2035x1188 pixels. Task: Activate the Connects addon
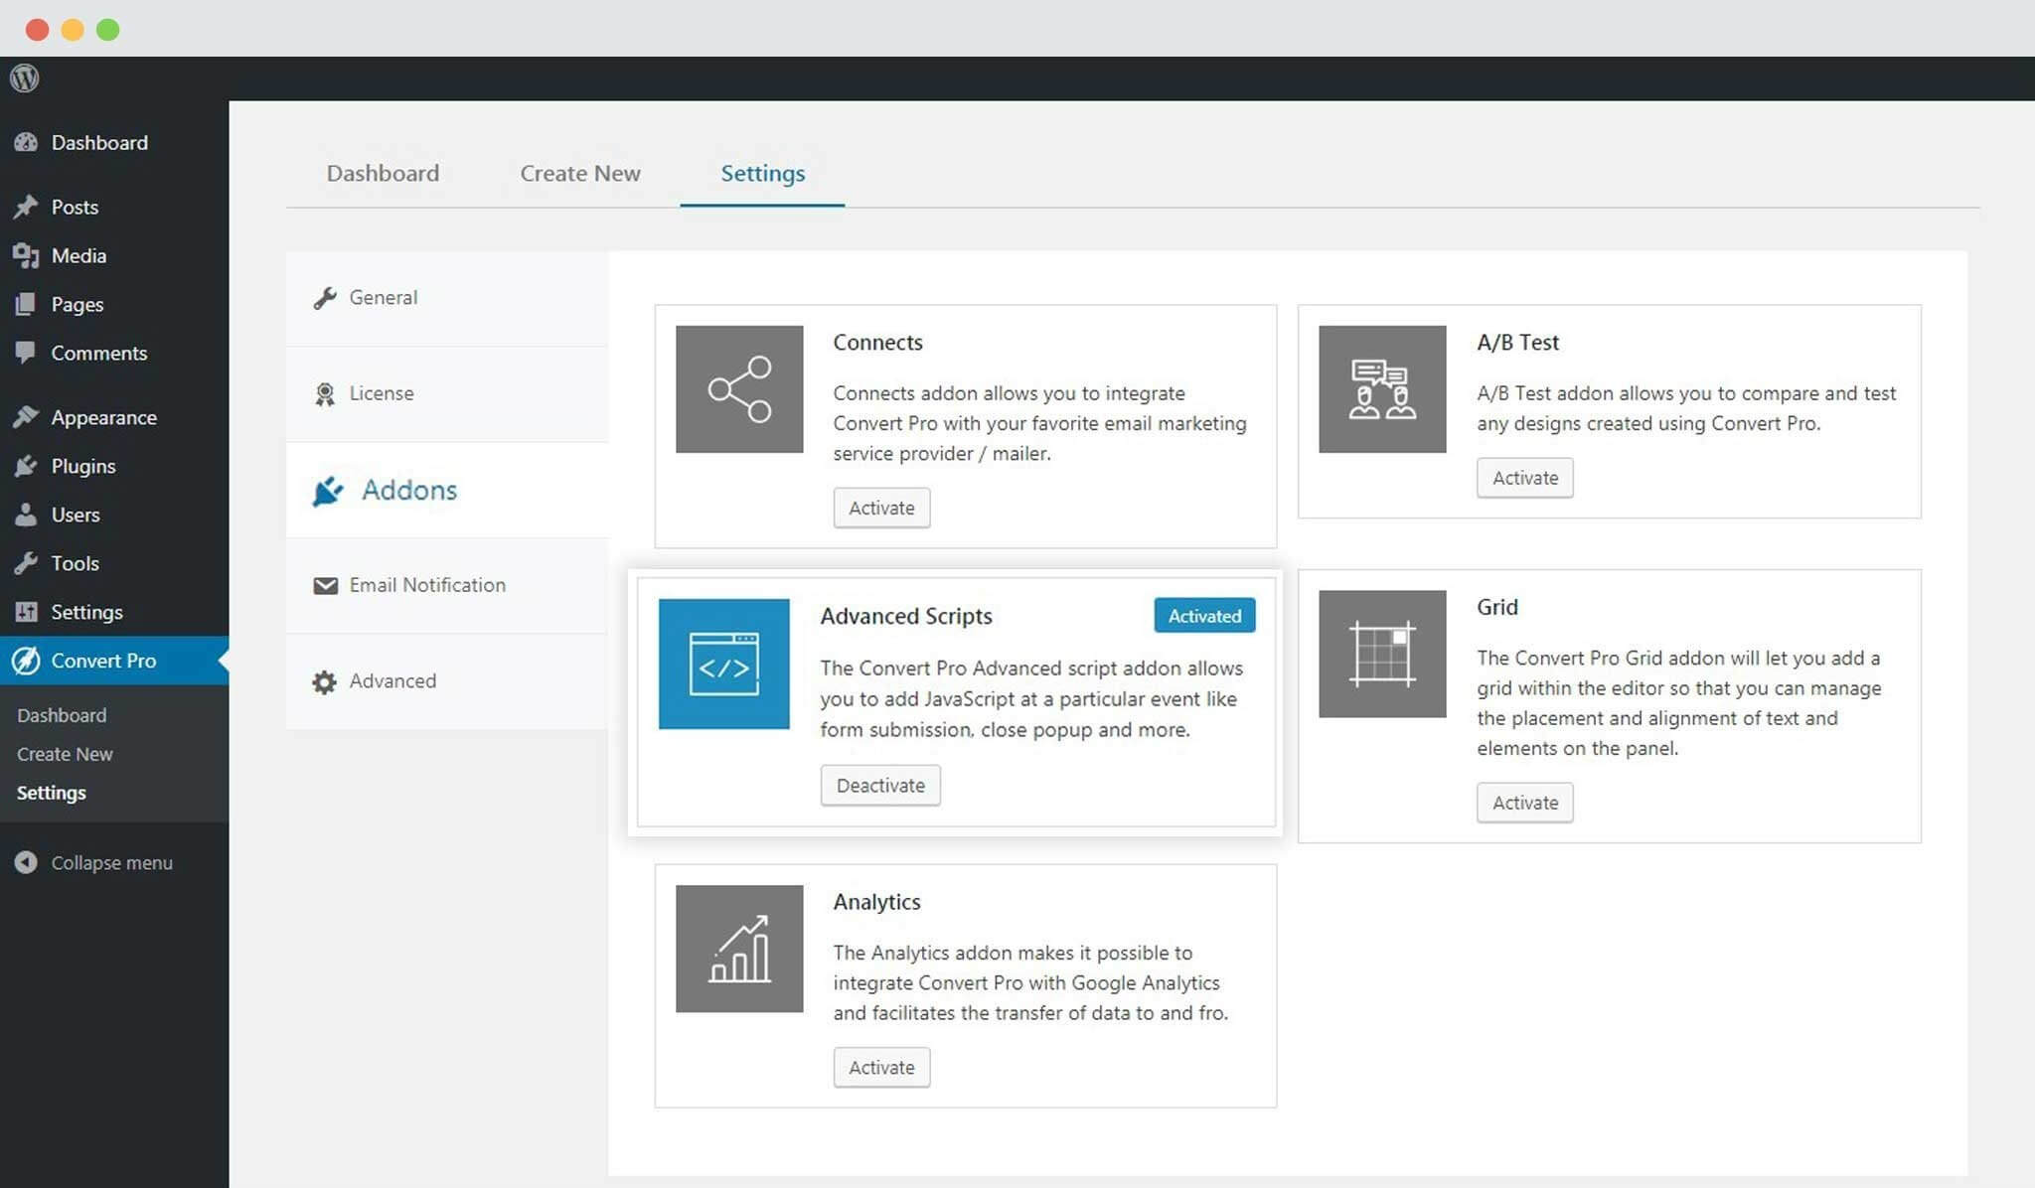[880, 508]
